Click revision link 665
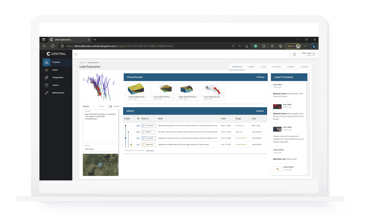The image size is (365, 219). coord(138,125)
